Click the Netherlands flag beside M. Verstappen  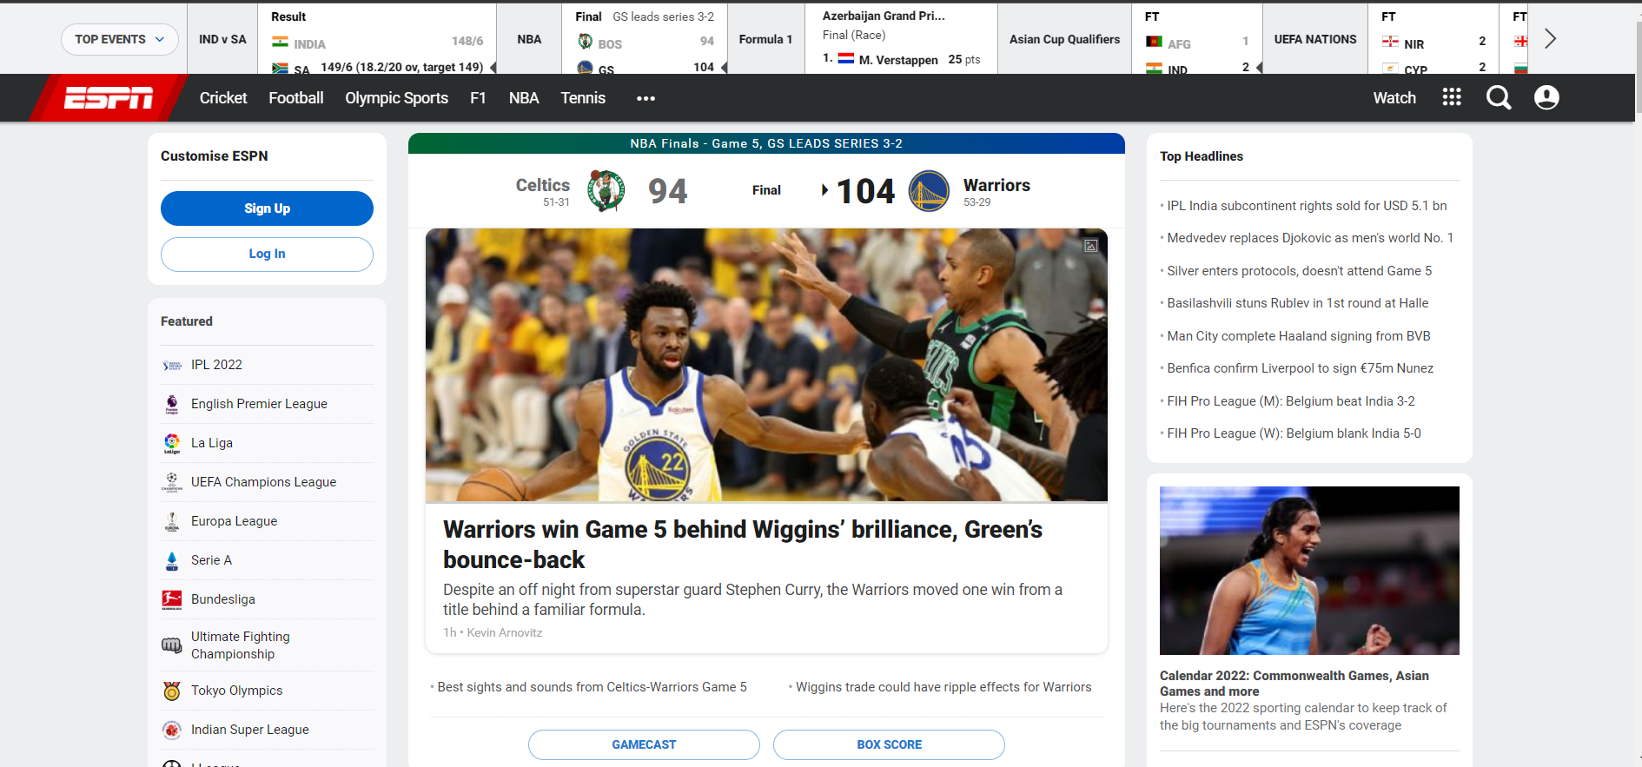846,59
